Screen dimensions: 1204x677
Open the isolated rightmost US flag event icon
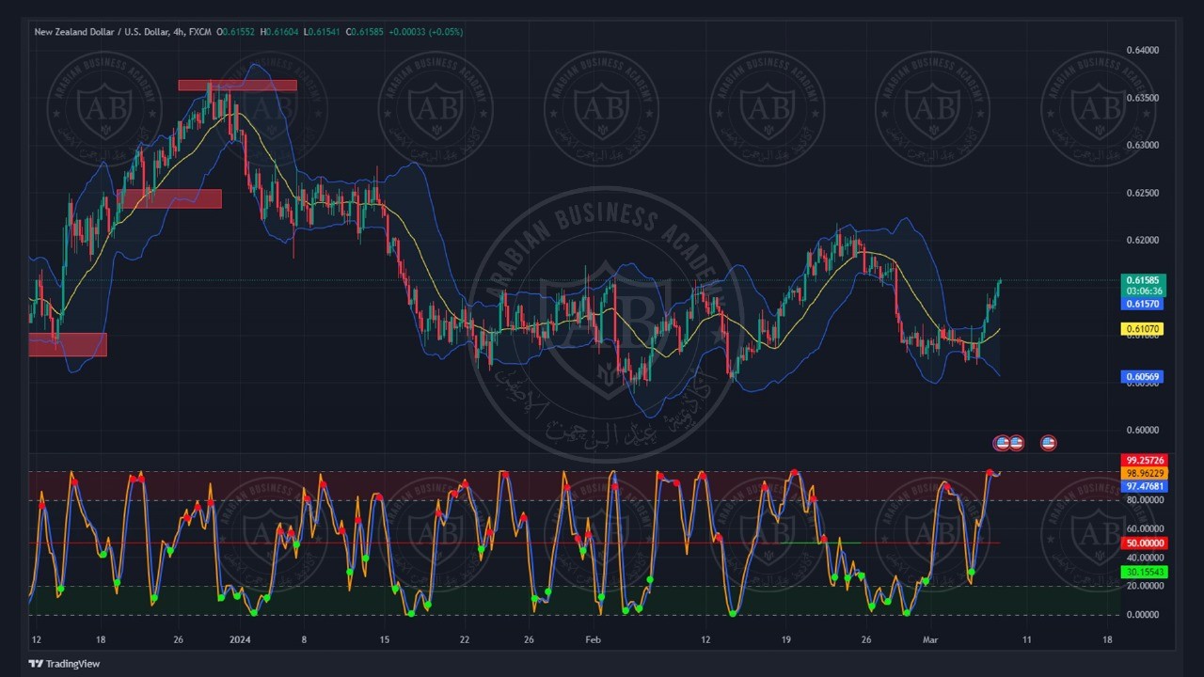pos(1048,443)
